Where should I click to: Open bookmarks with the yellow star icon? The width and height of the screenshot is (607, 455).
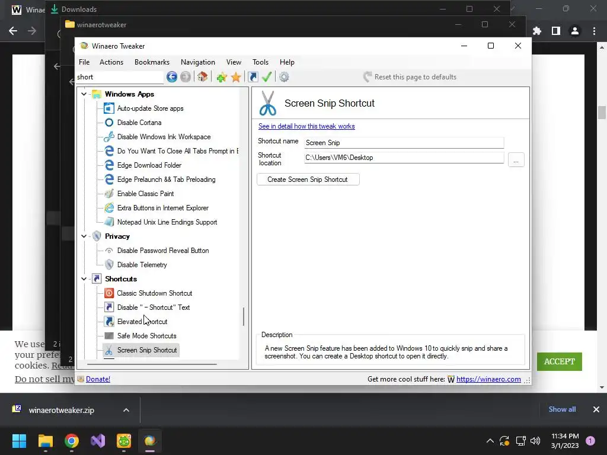[236, 77]
